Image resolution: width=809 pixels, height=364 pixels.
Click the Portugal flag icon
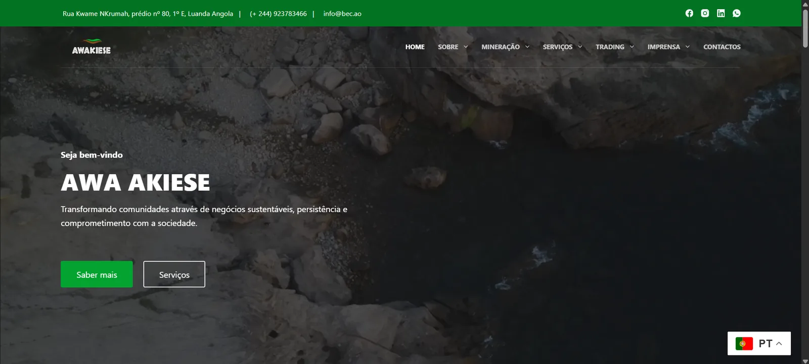click(x=744, y=344)
